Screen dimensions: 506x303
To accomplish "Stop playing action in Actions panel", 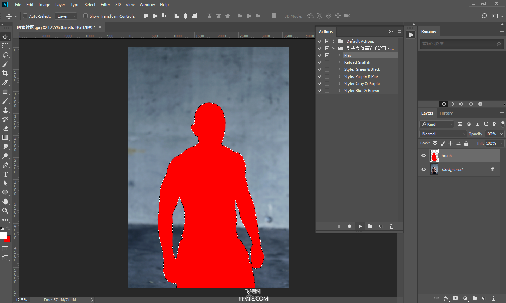I will click(339, 227).
